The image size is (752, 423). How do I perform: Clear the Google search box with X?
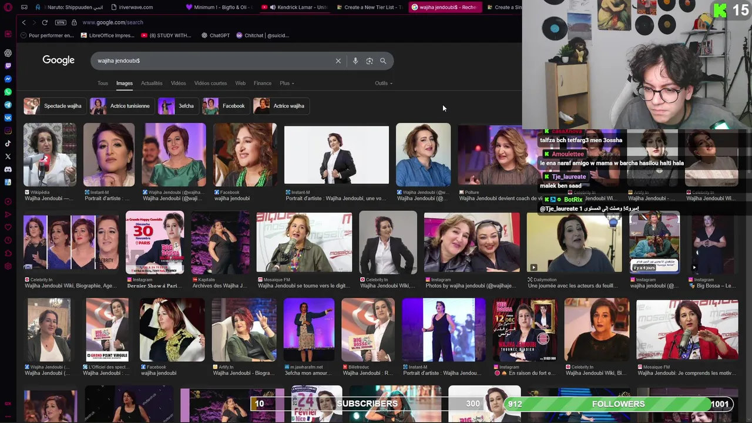tap(338, 61)
